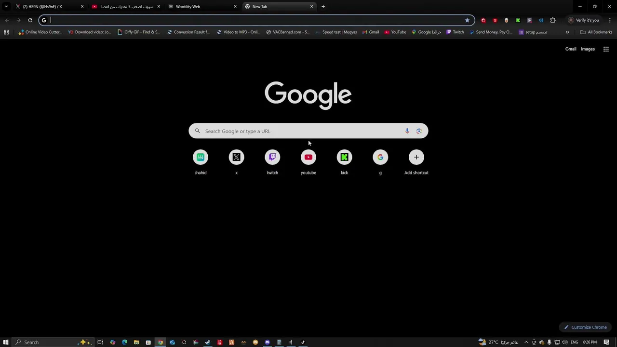Search by image with Google Lens
Screen dimensions: 617x347
tap(419, 131)
